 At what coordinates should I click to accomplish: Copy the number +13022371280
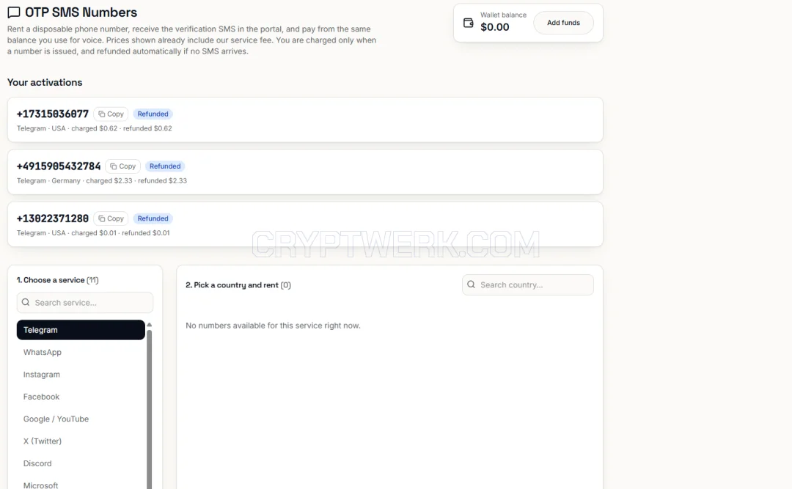[111, 218]
